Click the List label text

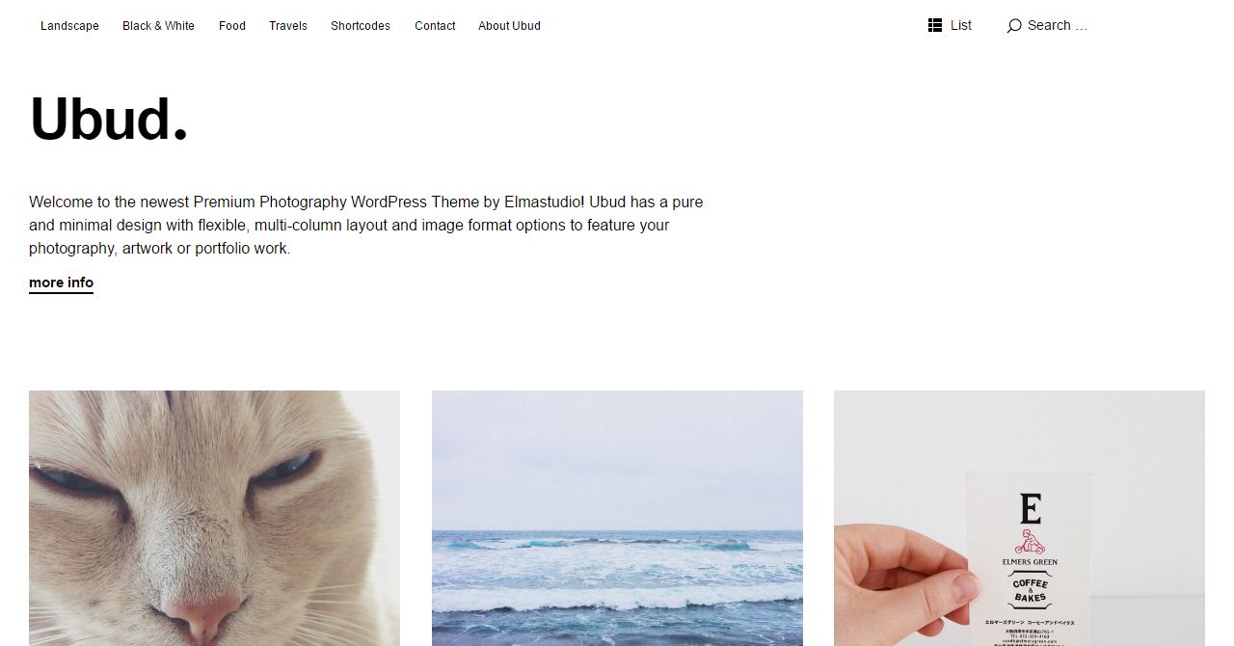click(961, 26)
